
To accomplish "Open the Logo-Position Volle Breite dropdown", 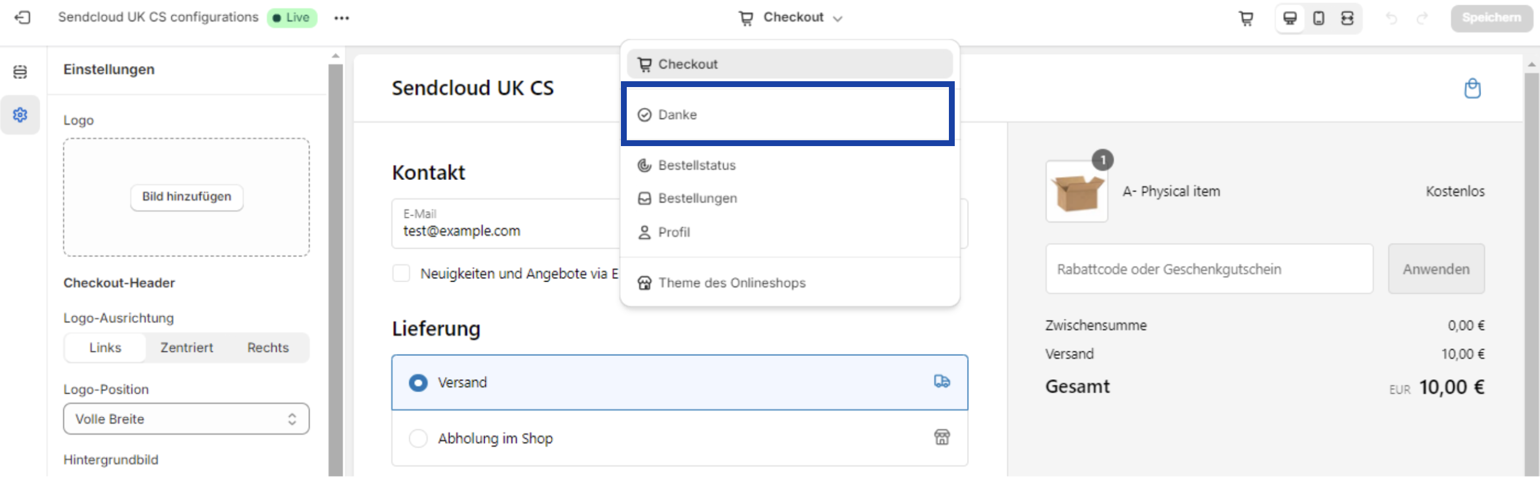I will tap(187, 419).
